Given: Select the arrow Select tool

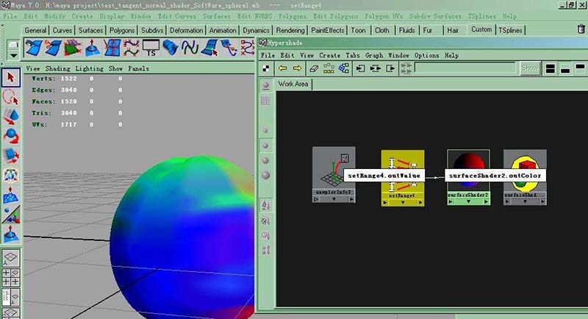Looking at the screenshot, I should point(10,78).
